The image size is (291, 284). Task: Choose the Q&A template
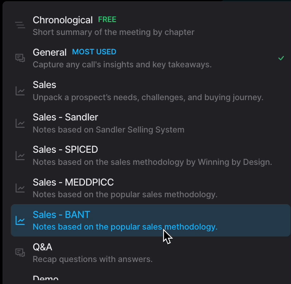pos(43,247)
